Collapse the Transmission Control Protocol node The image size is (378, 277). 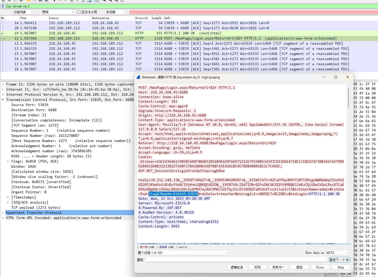point(3,100)
